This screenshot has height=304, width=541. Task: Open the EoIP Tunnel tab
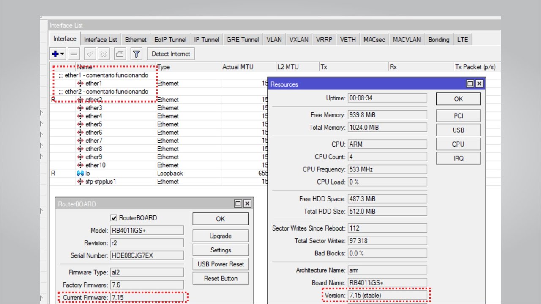point(170,40)
